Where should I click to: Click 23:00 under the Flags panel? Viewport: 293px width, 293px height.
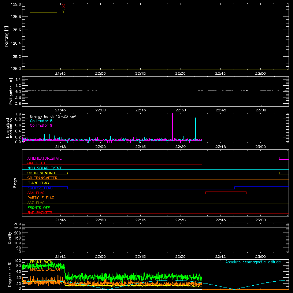tap(260, 220)
